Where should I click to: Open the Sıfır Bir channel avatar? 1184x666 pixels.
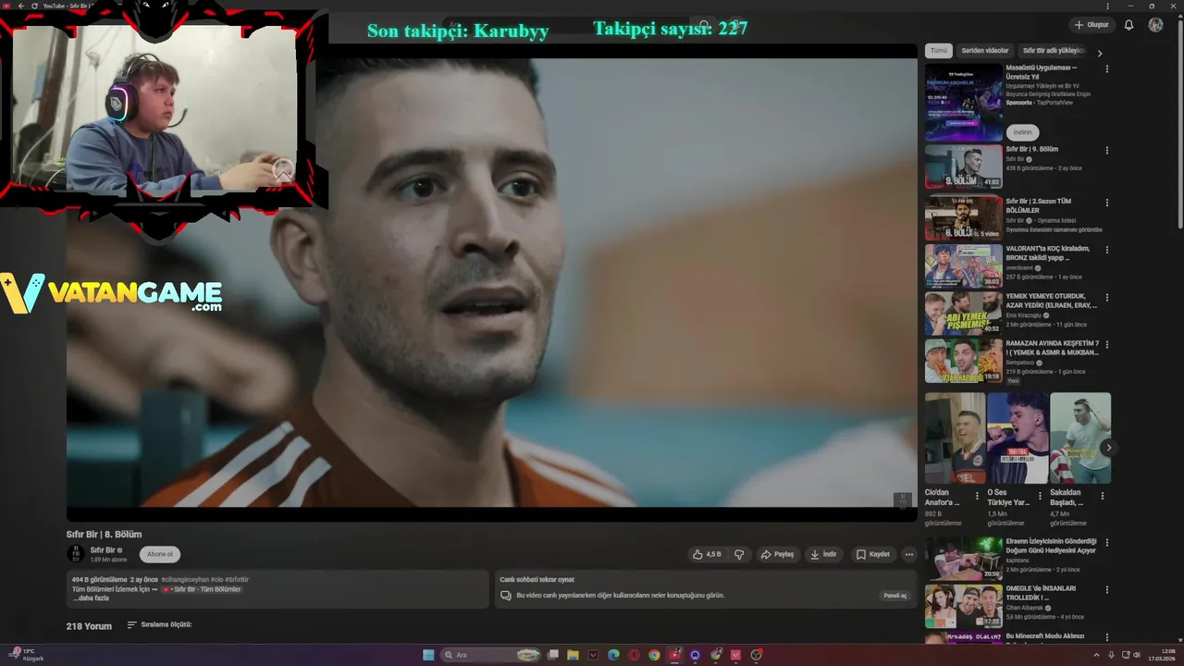(75, 554)
